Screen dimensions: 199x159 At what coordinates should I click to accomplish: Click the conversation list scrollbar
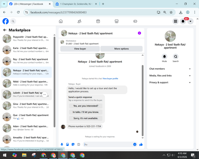(x=55, y=82)
